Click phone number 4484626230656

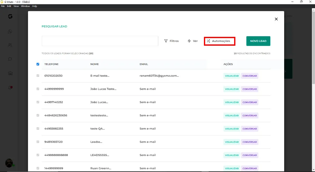coord(56,115)
